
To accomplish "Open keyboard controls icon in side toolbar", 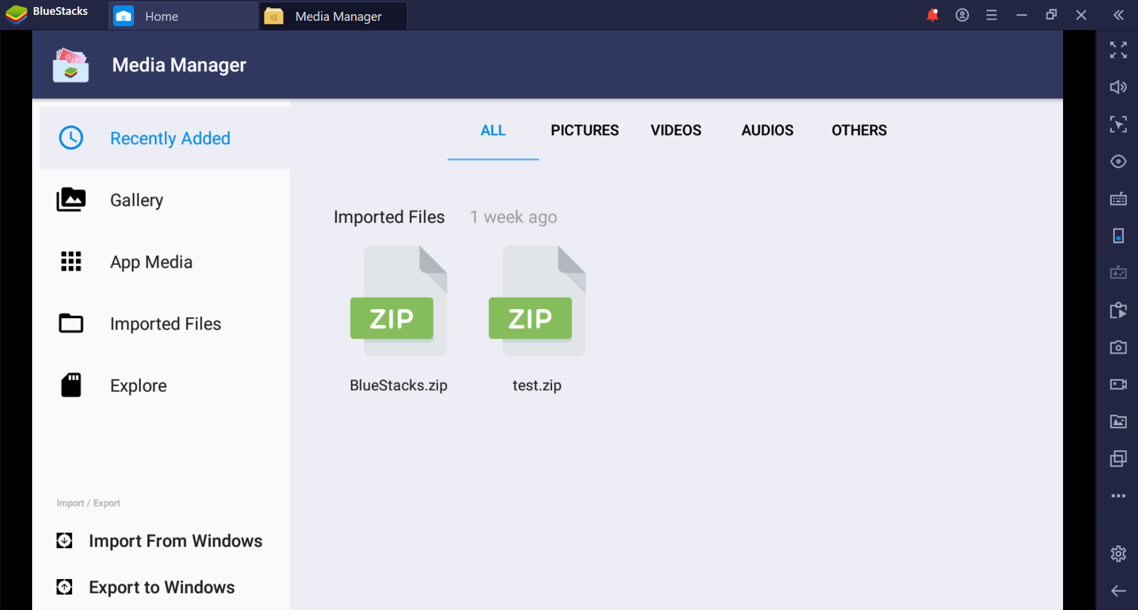I will (1118, 199).
